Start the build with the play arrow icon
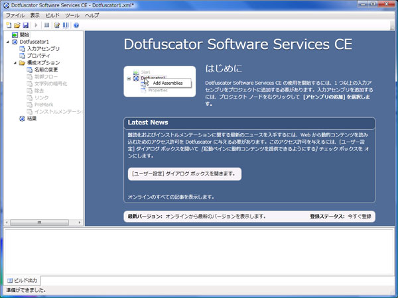This screenshot has width=398, height=298. point(36,25)
